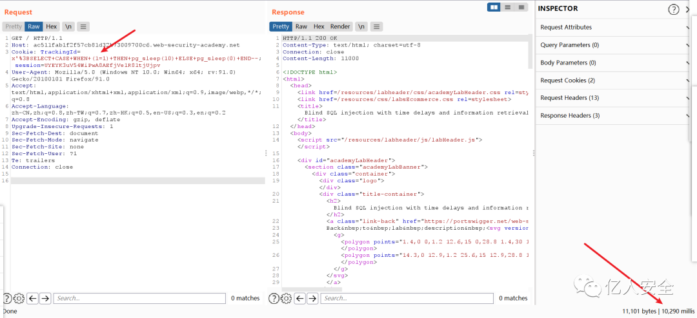Click '11,101 bytes | 10,290 millis' status
This screenshot has width=697, height=318.
(x=658, y=312)
